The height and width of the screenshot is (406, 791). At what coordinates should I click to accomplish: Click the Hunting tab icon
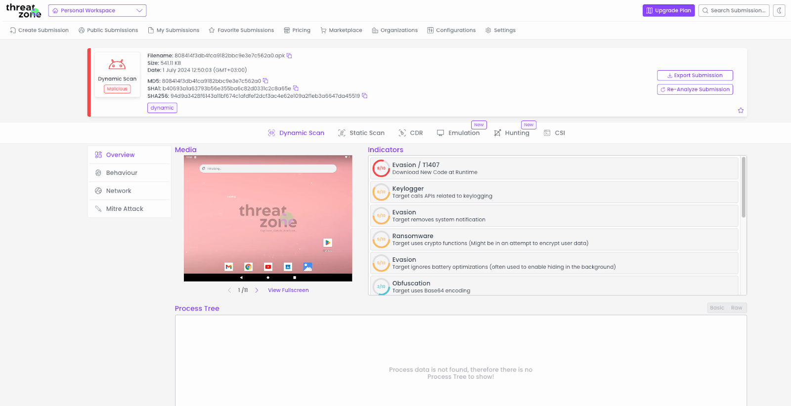click(497, 133)
